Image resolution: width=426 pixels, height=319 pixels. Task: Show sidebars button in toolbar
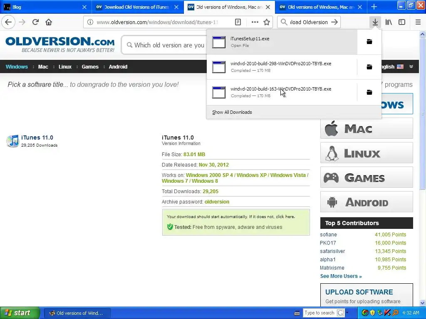click(x=402, y=22)
